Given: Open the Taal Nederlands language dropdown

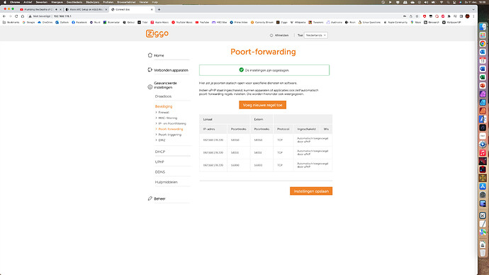Looking at the screenshot, I should 316,35.
